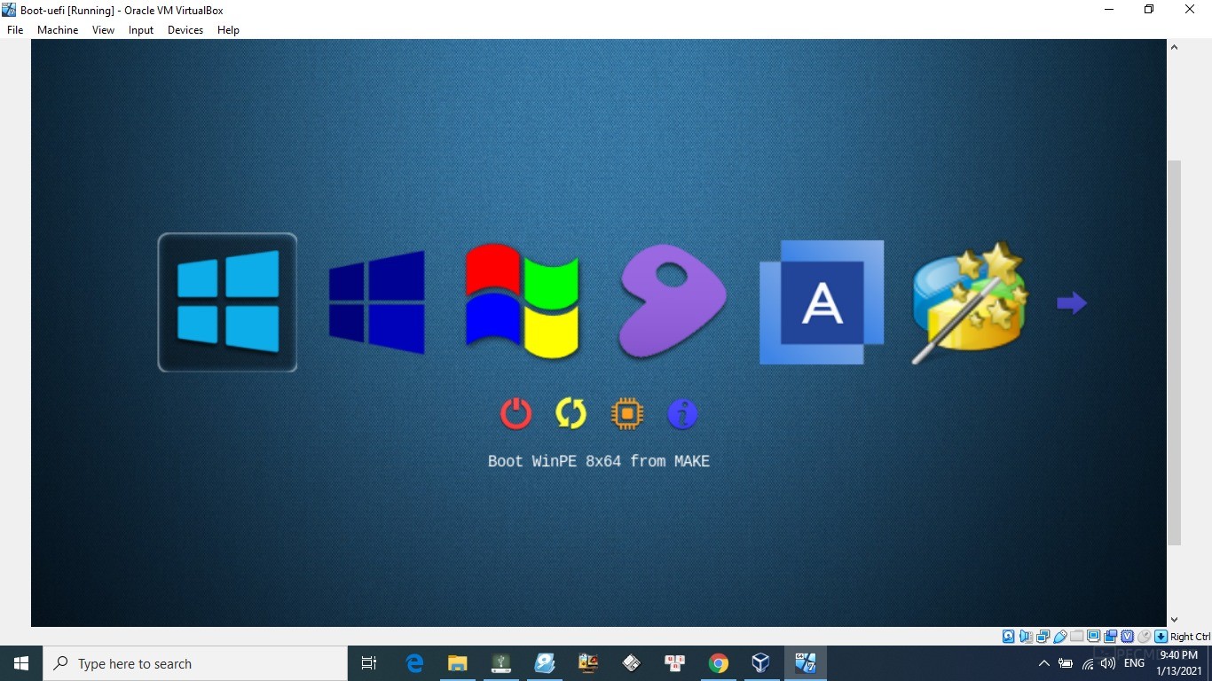This screenshot has width=1212, height=681.
Task: Click the display status indicator icon
Action: 1093,637
